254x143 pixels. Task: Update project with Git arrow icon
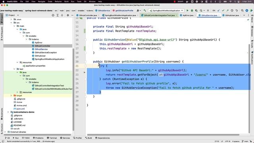(219, 11)
